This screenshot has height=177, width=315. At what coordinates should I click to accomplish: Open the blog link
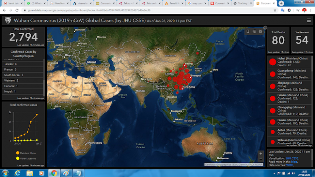pyautogui.click(x=293, y=162)
